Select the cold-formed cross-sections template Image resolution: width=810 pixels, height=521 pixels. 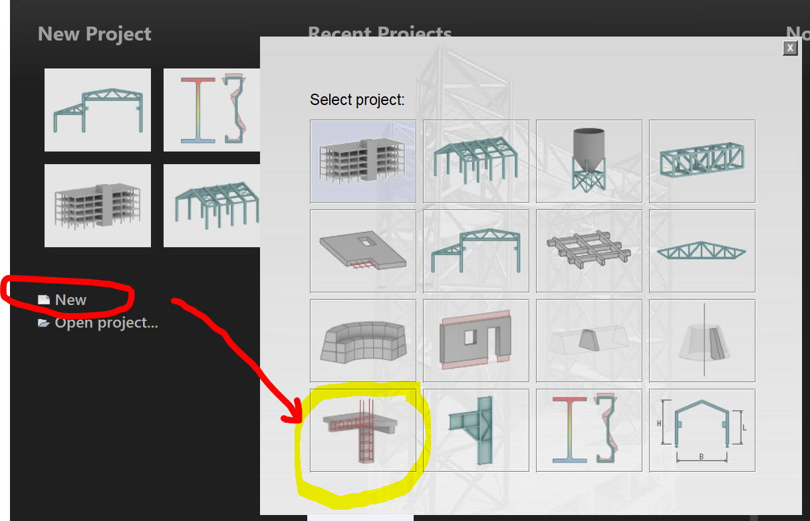[589, 429]
